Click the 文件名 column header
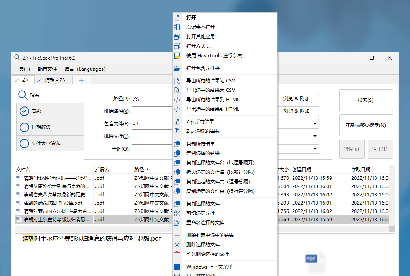This screenshot has height=276, width=410. pos(54,170)
